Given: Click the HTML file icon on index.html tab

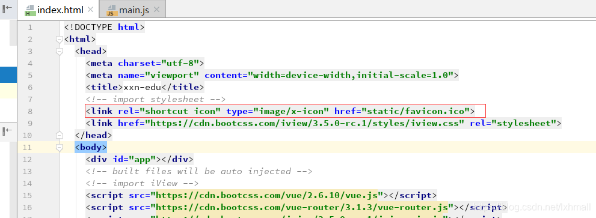Looking at the screenshot, I should pos(29,10).
